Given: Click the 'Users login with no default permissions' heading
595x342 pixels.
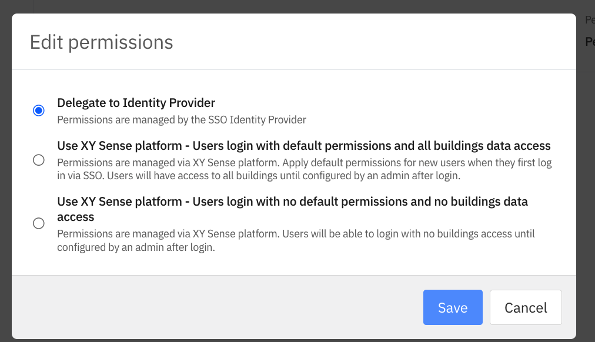Looking at the screenshot, I should coord(293,209).
